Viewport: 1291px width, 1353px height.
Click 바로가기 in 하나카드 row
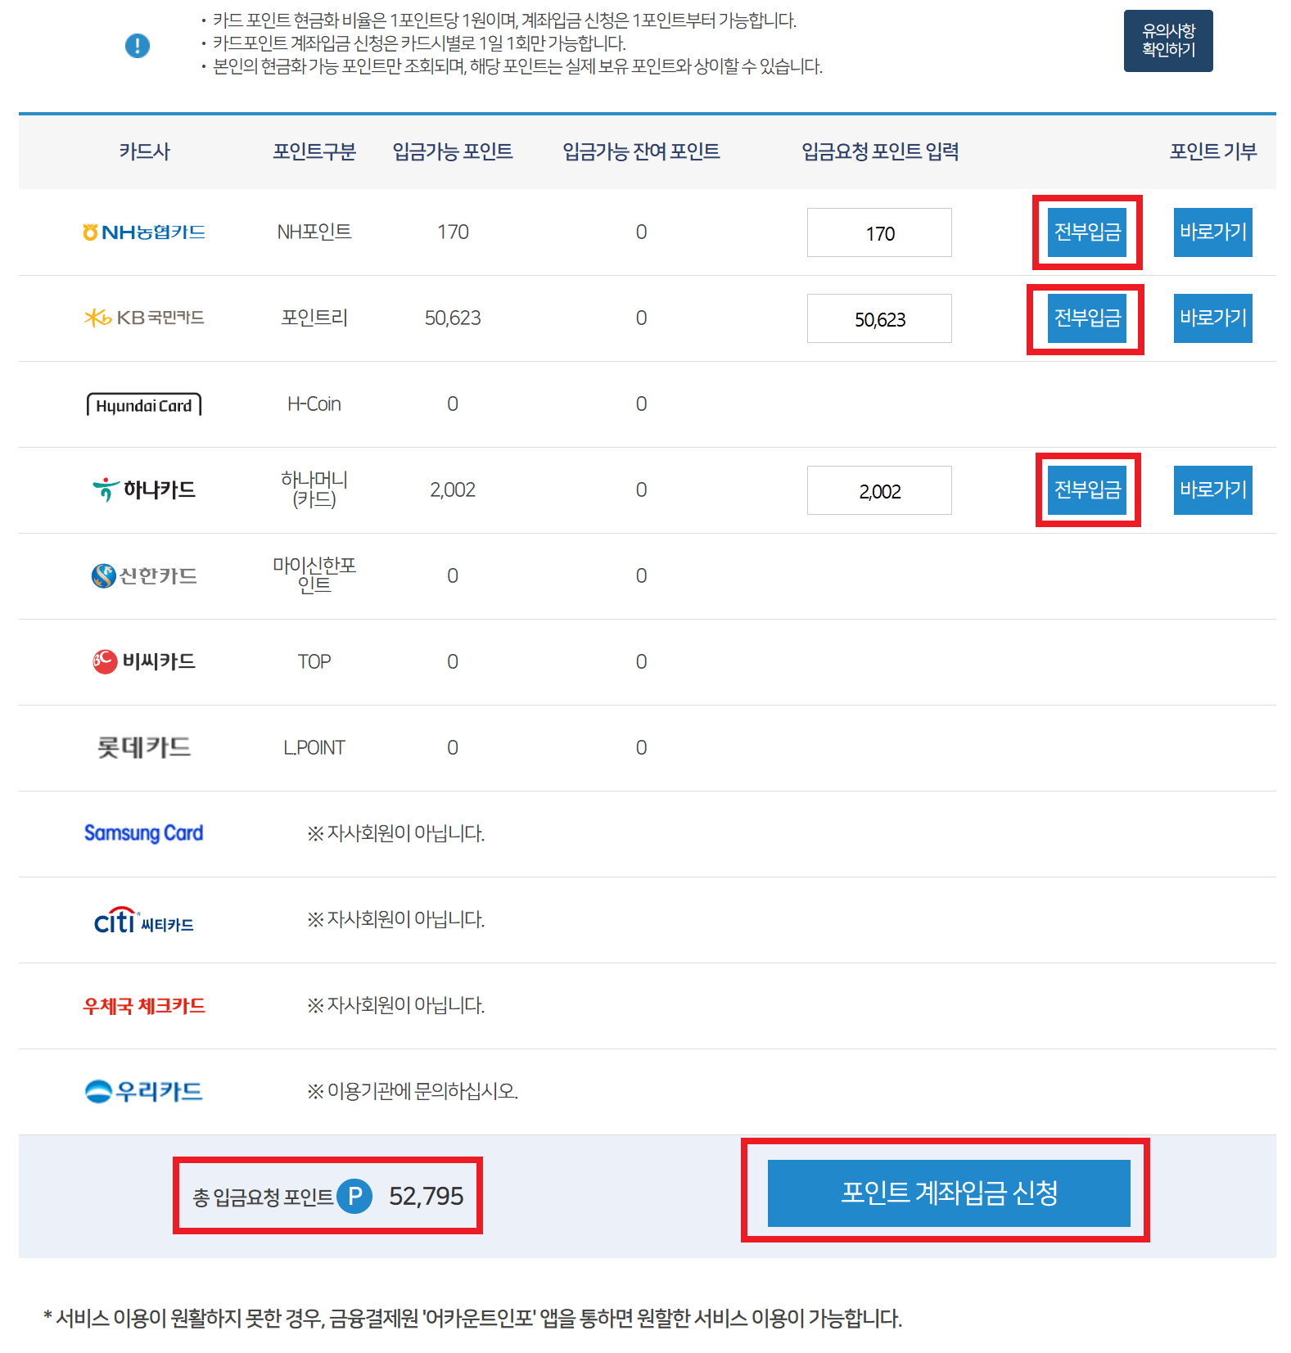[1213, 490]
